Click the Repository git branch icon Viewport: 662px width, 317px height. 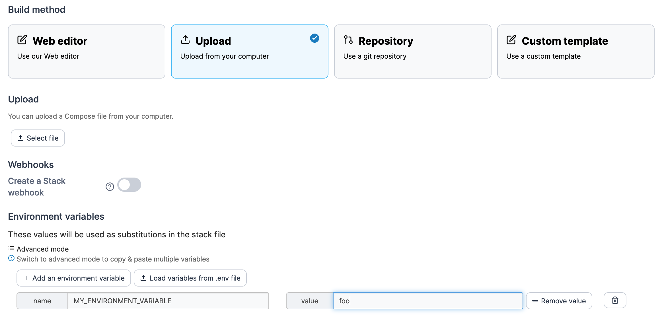[348, 40]
